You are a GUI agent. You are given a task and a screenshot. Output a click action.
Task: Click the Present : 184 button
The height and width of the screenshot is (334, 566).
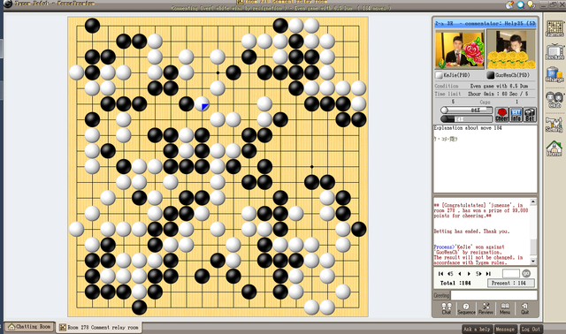[x=511, y=283]
